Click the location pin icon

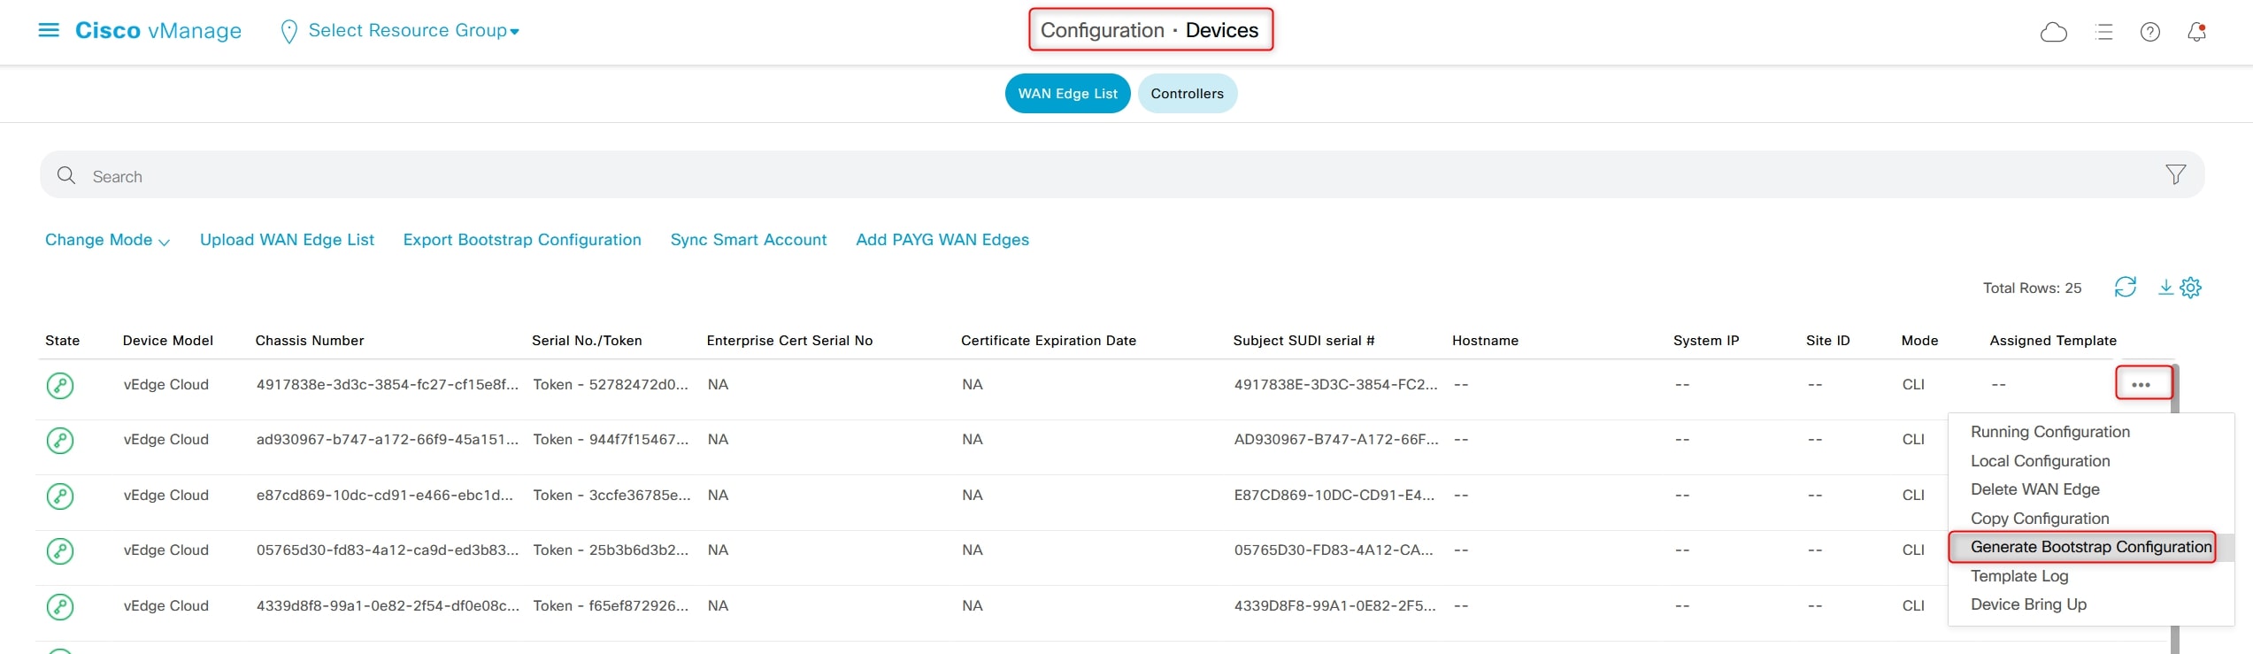point(288,32)
